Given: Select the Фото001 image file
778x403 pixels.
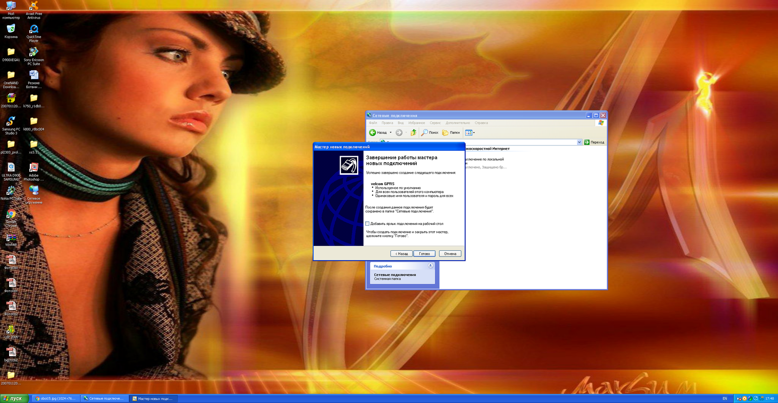Looking at the screenshot, I should coord(11,286).
